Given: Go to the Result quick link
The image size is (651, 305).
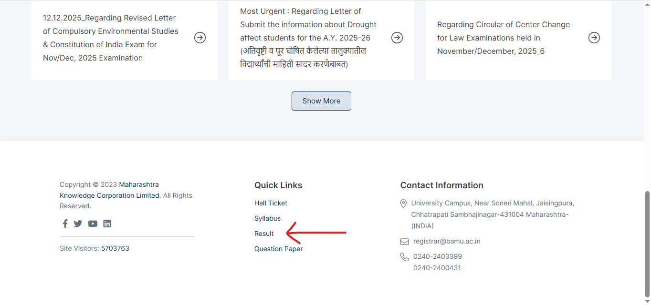Looking at the screenshot, I should (264, 234).
